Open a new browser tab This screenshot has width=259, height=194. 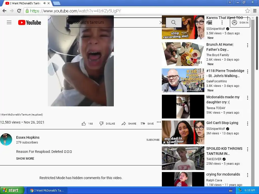click(x=57, y=3)
